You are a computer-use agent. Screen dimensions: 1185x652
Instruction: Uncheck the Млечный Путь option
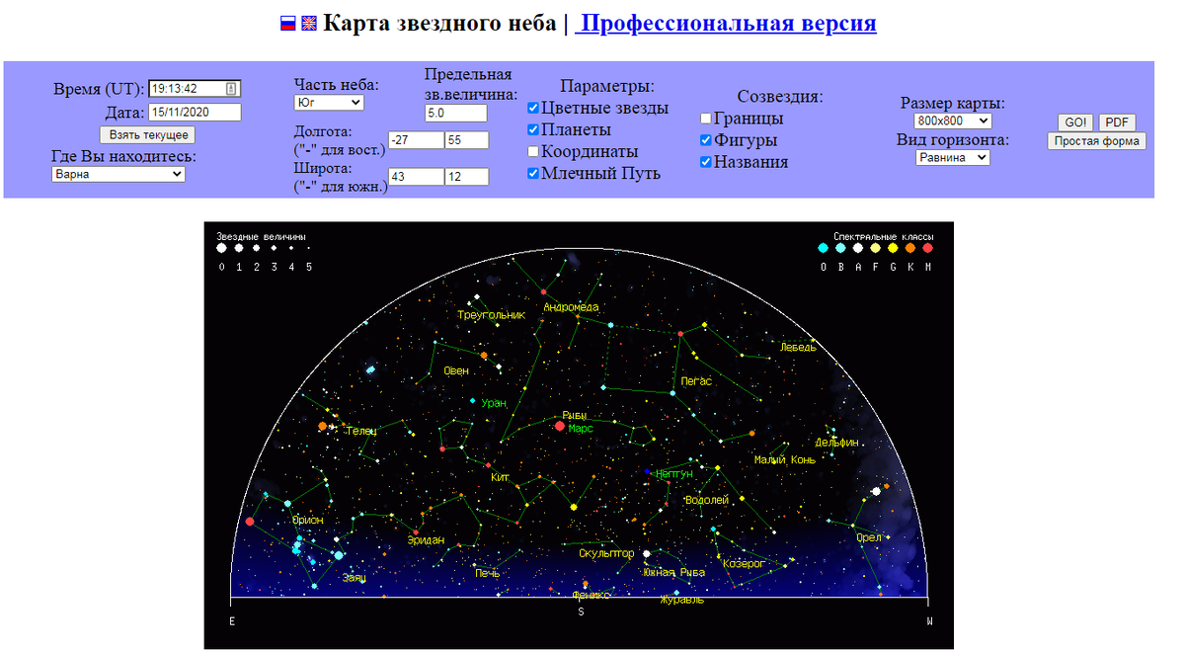(x=532, y=173)
